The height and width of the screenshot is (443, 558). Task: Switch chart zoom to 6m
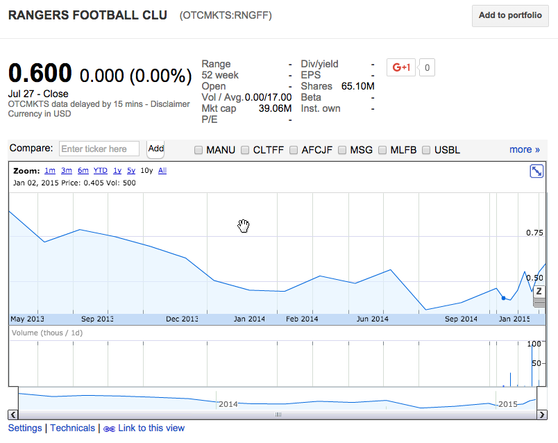83,171
